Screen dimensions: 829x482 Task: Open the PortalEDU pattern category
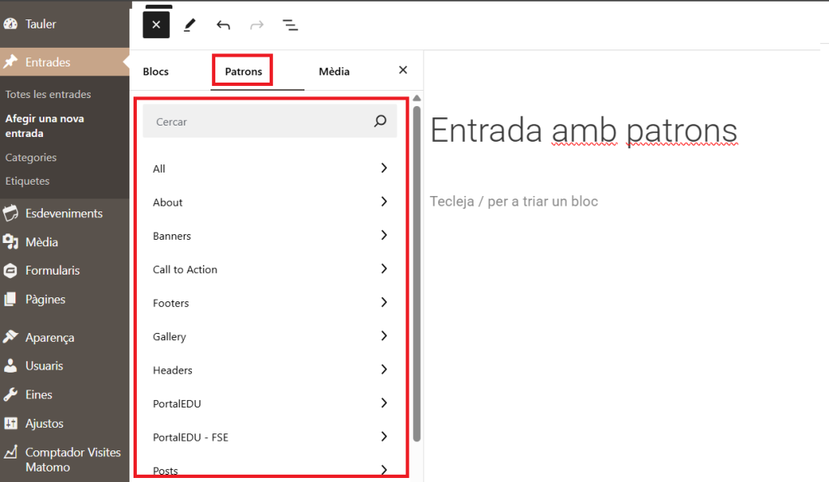(x=270, y=403)
